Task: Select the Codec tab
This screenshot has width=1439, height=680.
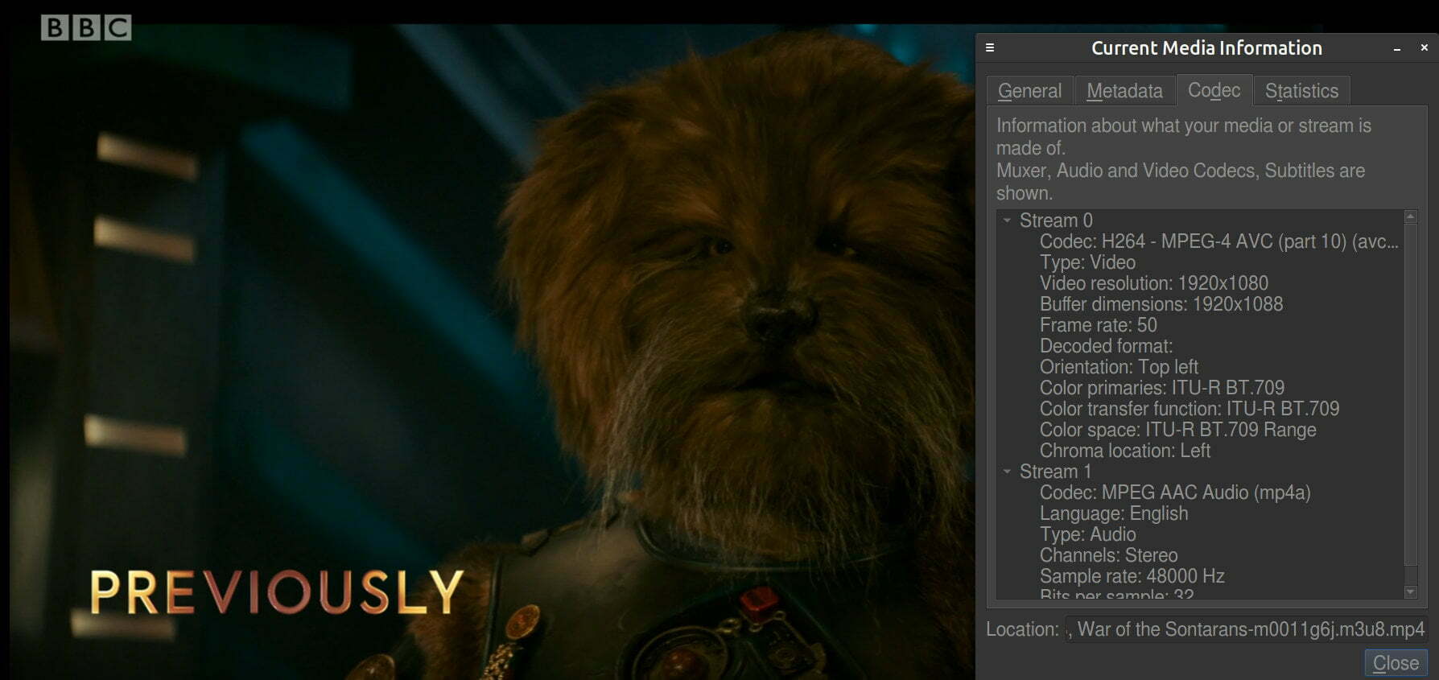Action: (1214, 89)
